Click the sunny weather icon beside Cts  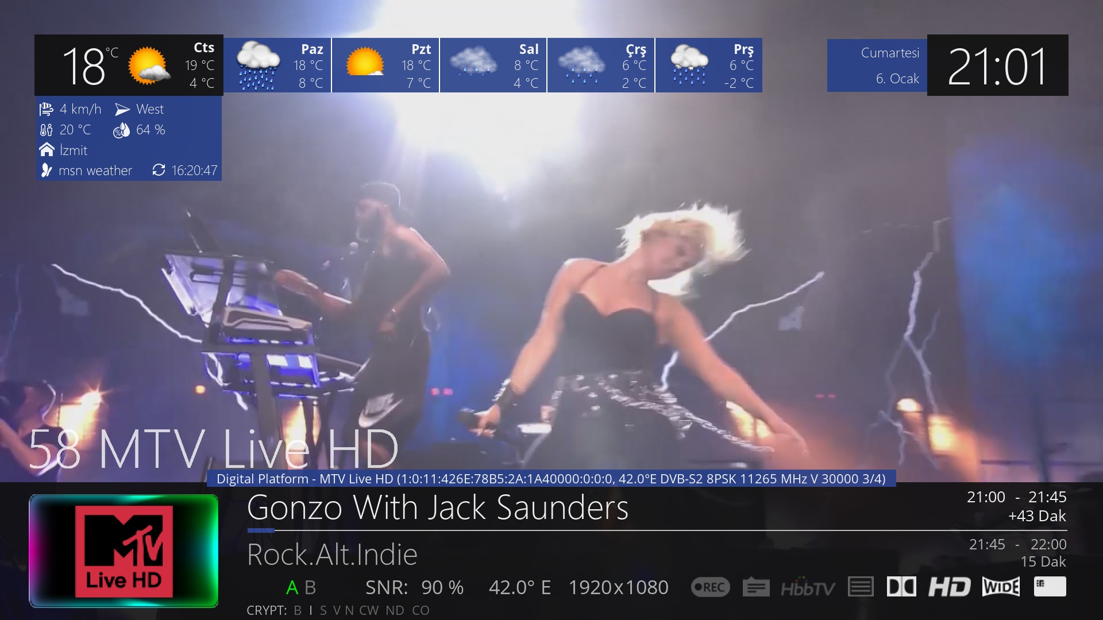(x=149, y=65)
